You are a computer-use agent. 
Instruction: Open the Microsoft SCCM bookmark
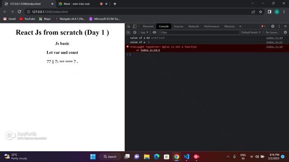tap(104, 19)
